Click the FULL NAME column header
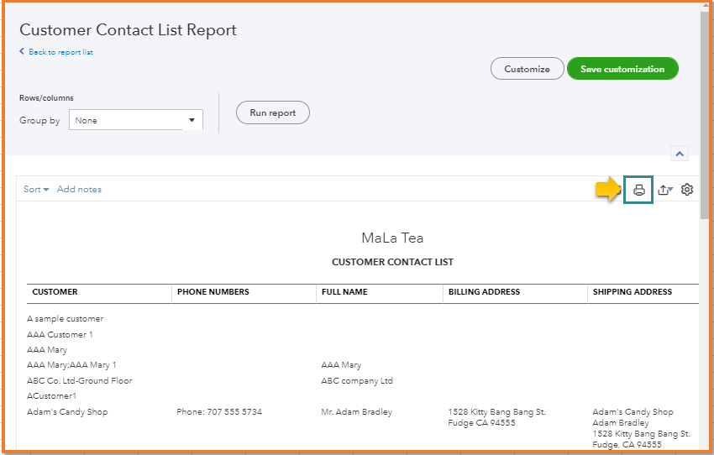Image resolution: width=714 pixels, height=455 pixels. tap(344, 292)
